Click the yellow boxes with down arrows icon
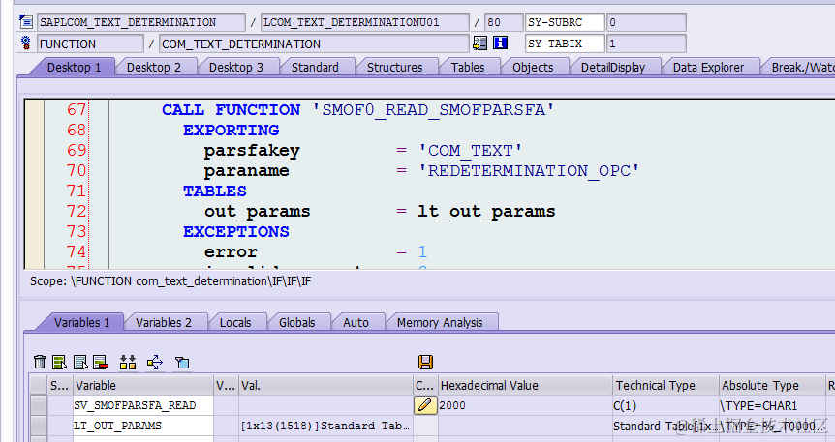Screen dimensions: 835x442 128,363
